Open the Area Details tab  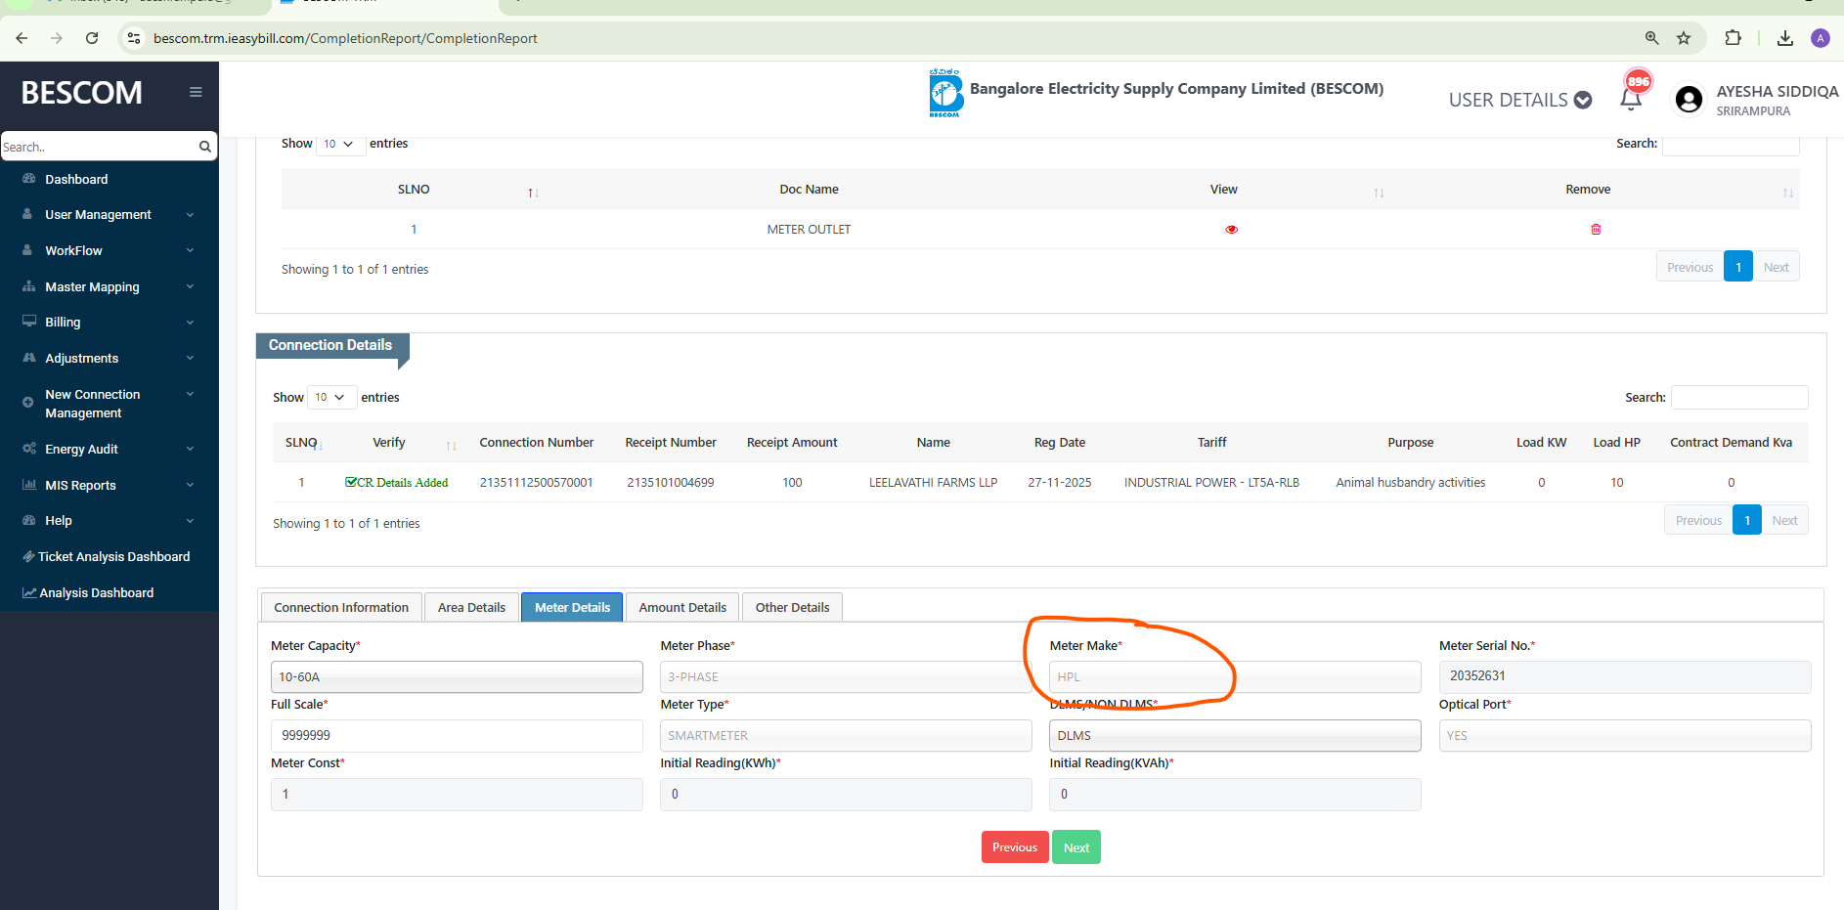tap(471, 607)
